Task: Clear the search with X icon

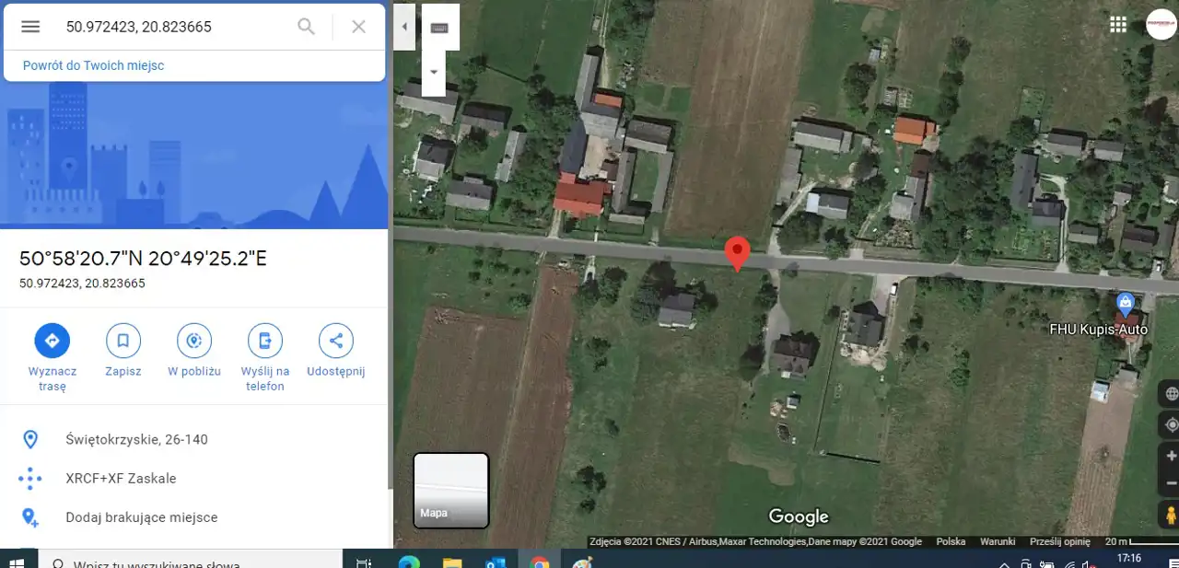Action: click(x=359, y=27)
